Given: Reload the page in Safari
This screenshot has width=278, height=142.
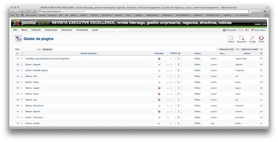Looking at the screenshot, I should (x=249, y=12).
